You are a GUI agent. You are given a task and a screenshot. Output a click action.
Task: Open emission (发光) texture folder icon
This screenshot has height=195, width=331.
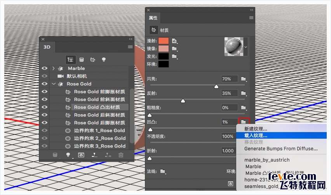pyautogui.click(x=174, y=56)
